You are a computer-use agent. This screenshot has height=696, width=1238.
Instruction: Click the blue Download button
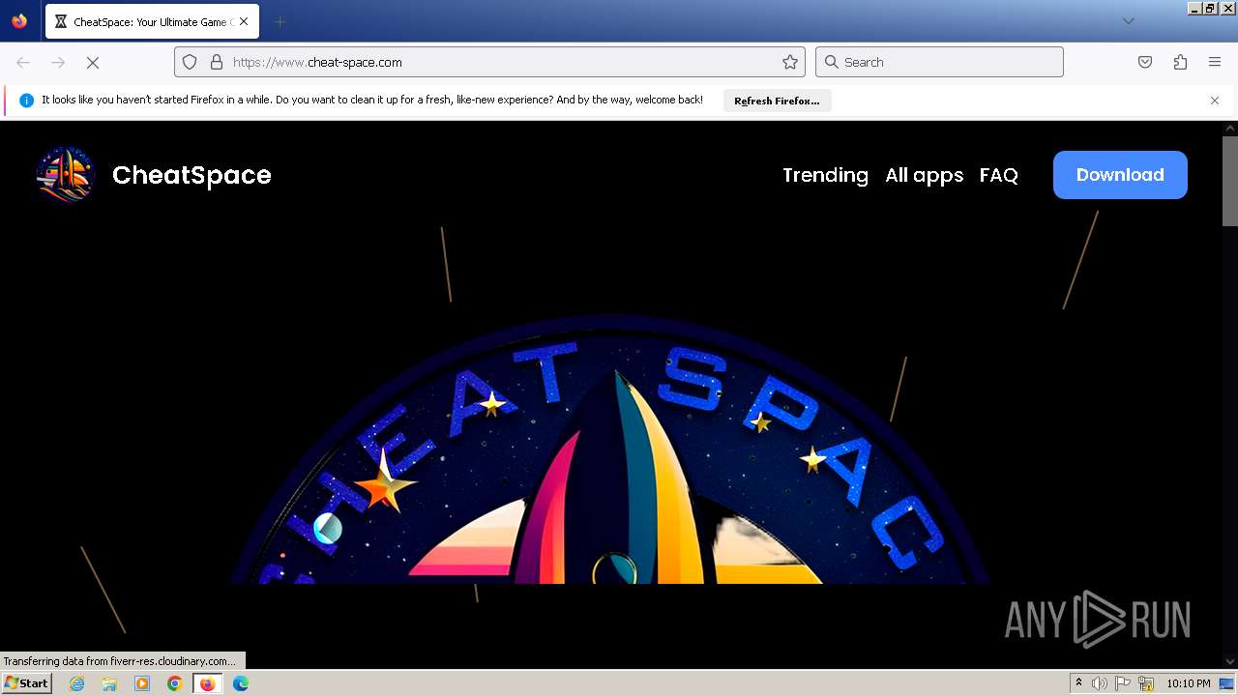point(1120,175)
